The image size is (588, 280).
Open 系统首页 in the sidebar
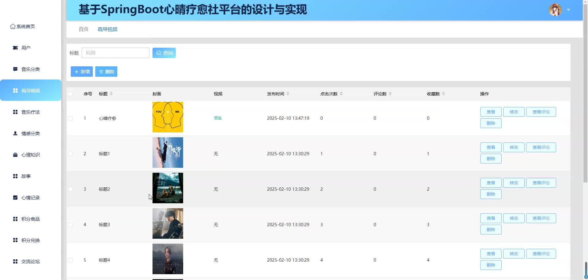pyautogui.click(x=31, y=27)
